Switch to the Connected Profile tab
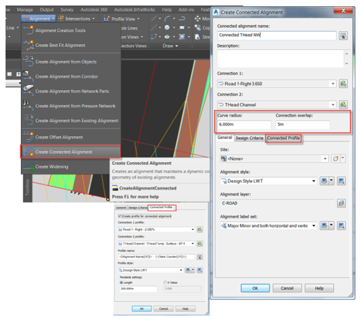 [x=283, y=138]
